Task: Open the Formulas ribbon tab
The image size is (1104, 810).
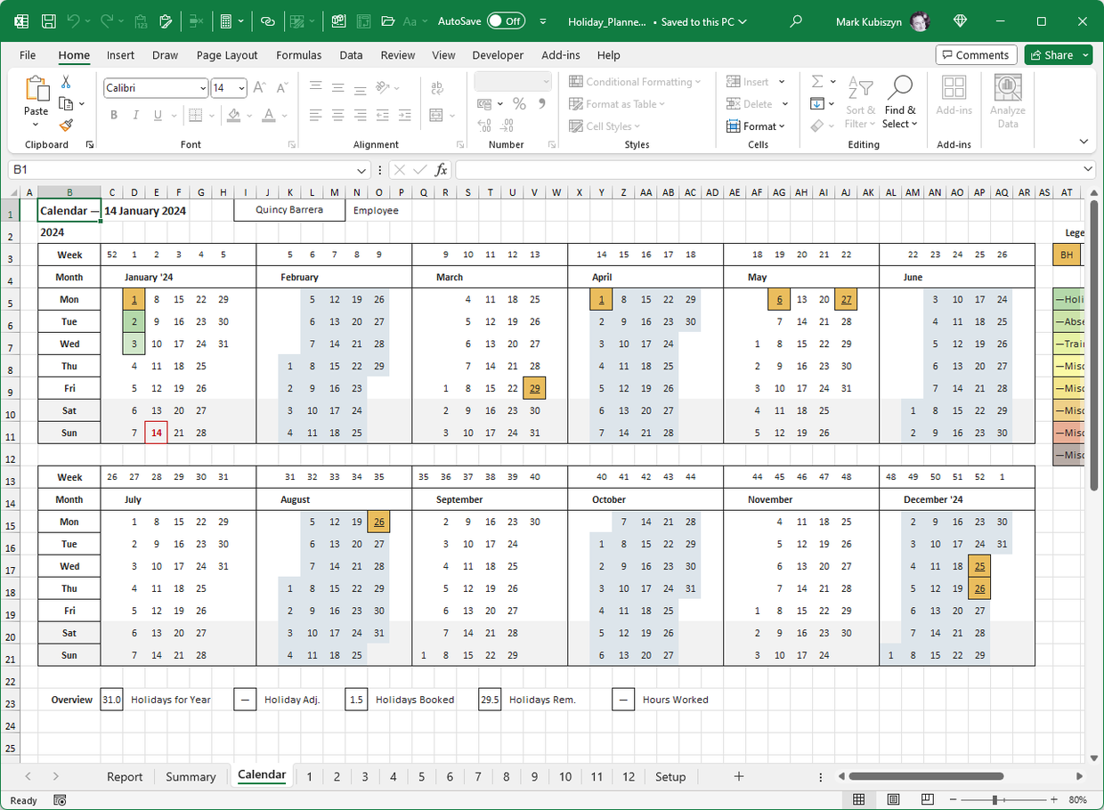Action: click(x=298, y=55)
